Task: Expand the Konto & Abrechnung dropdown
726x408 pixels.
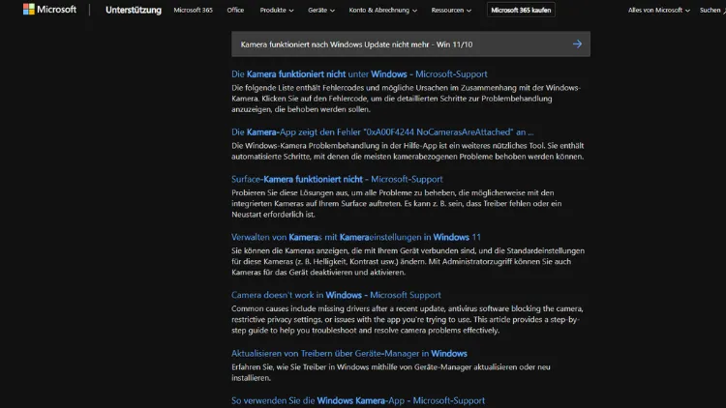Action: (x=382, y=10)
